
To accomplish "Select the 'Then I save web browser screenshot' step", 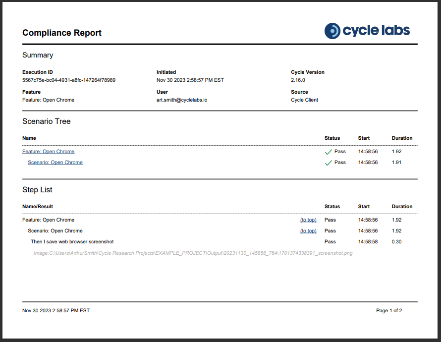I will [x=72, y=242].
